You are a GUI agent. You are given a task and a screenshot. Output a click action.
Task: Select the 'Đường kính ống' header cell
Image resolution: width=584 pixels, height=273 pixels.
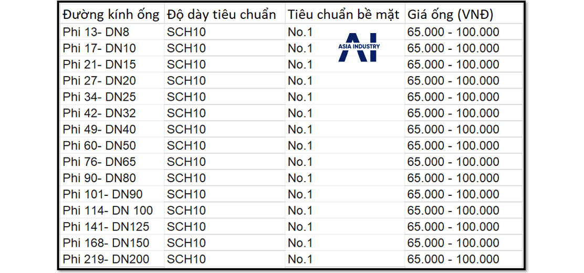coord(111,15)
